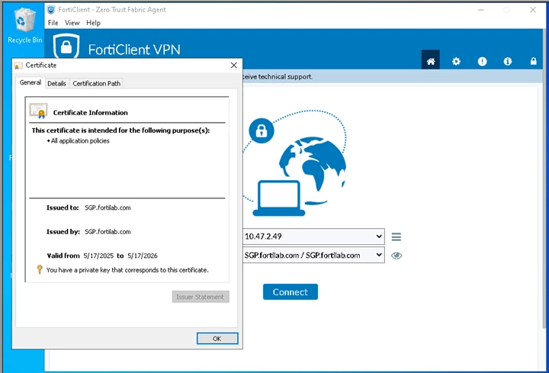This screenshot has height=373, width=549.
Task: Select the General tab
Action: (x=30, y=82)
